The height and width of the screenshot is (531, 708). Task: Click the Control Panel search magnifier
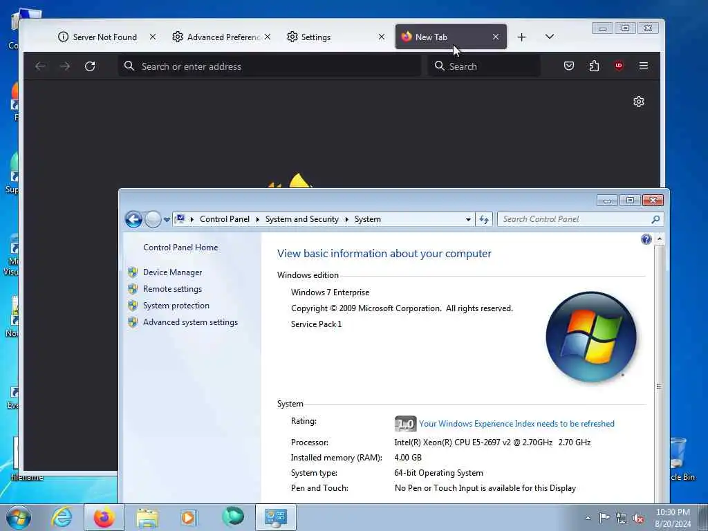pos(655,219)
